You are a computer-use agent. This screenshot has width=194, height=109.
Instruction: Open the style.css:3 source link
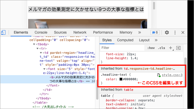pos(172,75)
